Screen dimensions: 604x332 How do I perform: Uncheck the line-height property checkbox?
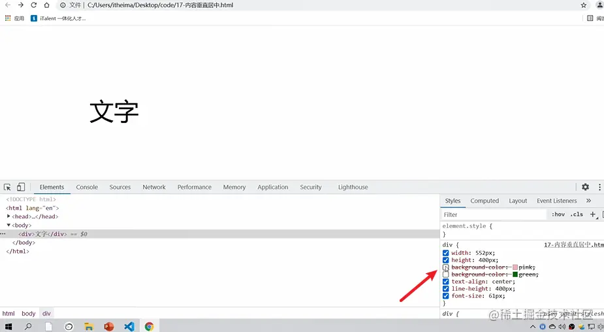click(446, 289)
